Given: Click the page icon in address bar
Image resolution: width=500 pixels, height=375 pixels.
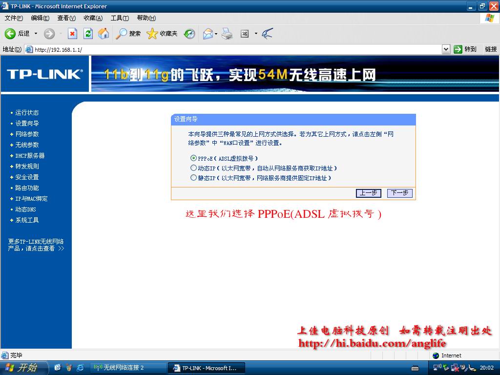Looking at the screenshot, I should [x=29, y=49].
